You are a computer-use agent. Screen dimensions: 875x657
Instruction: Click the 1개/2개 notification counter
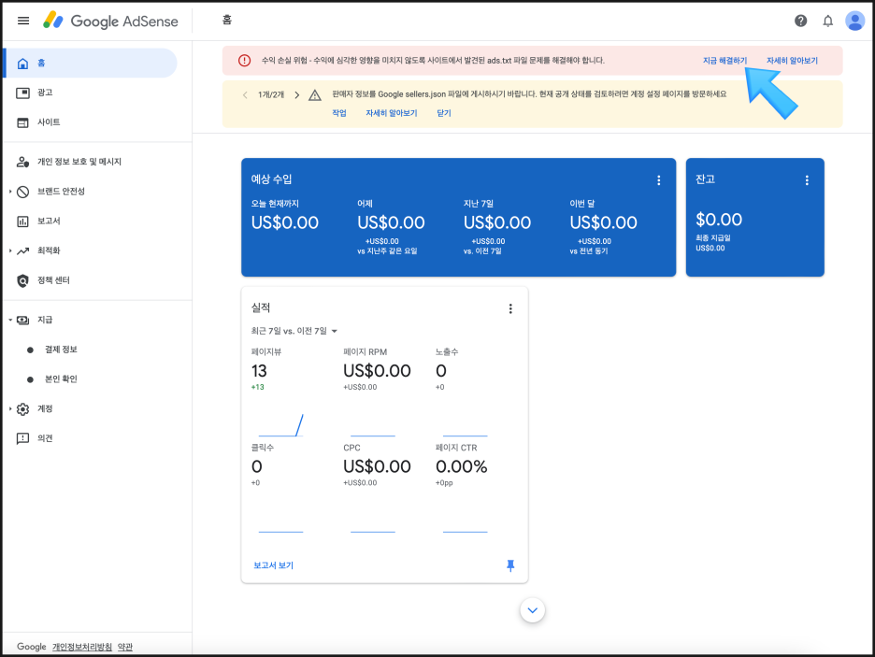tap(271, 94)
